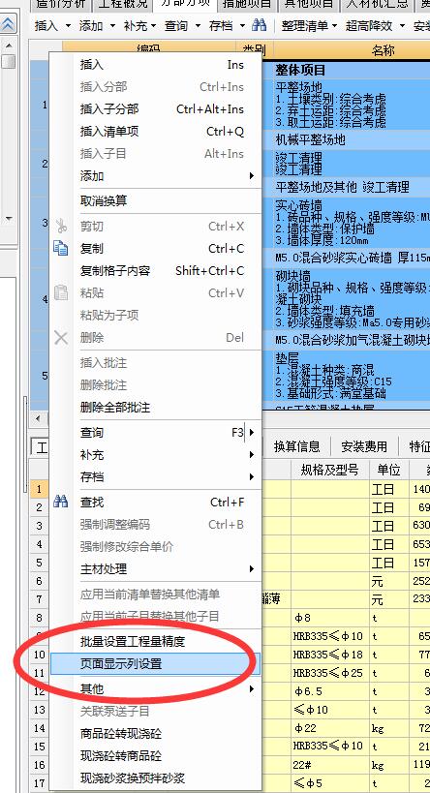Select 插入 with Ins shortcut in context menu

[155, 65]
